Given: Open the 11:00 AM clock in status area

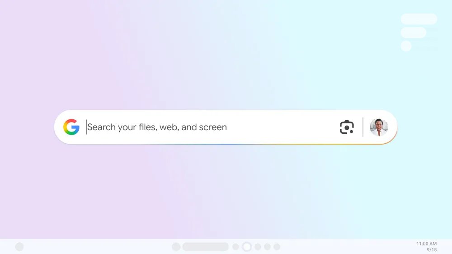Looking at the screenshot, I should point(426,244).
